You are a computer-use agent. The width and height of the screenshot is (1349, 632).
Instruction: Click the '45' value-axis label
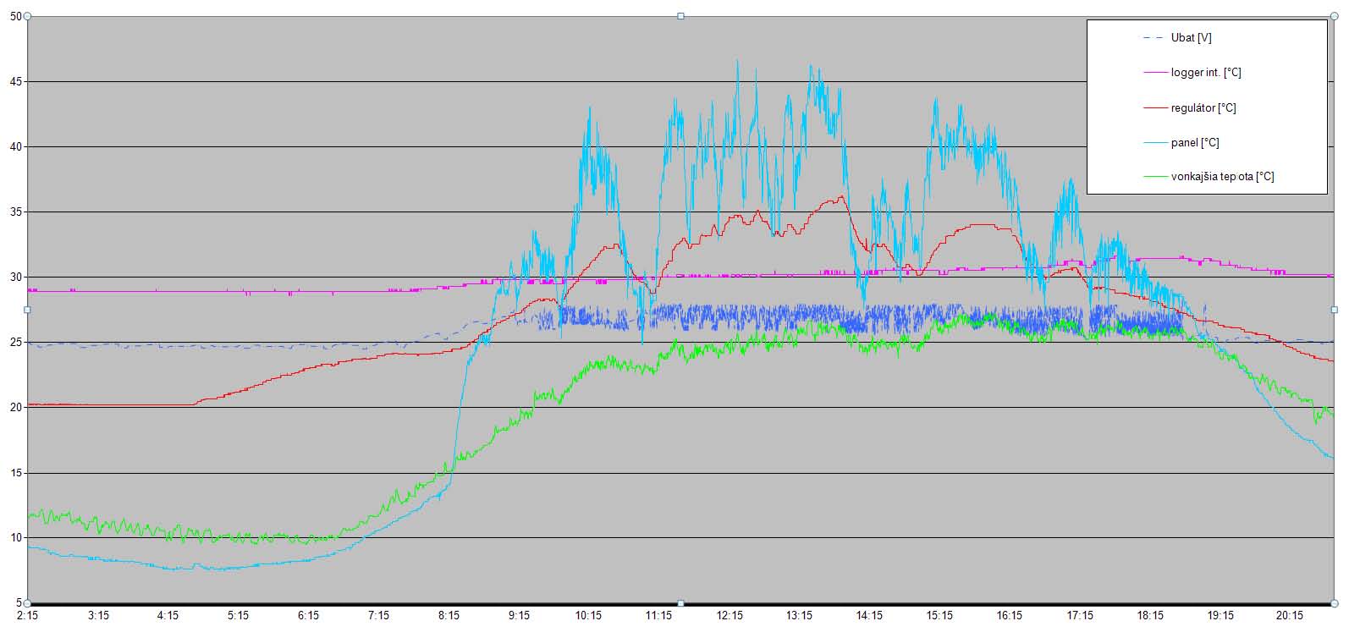click(x=15, y=82)
